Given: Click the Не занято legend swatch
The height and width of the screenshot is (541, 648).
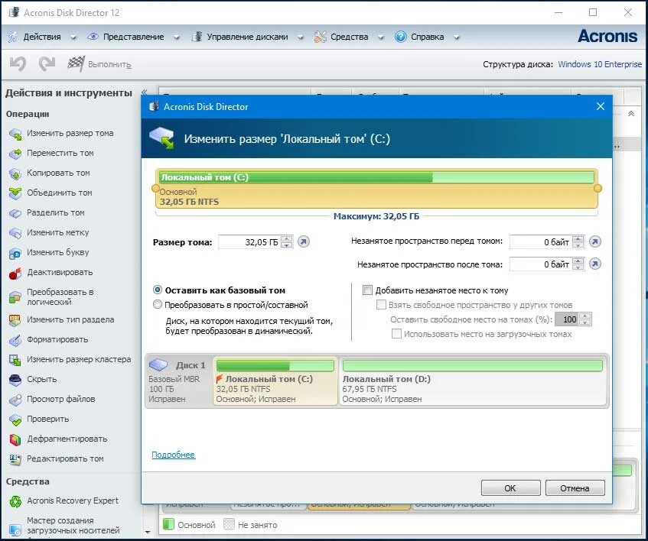Looking at the screenshot, I should (229, 524).
